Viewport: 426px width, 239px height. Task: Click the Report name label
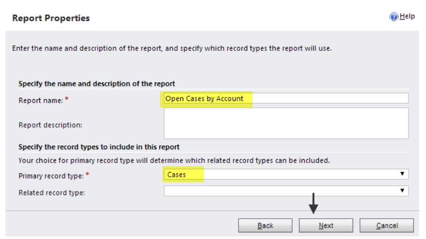pos(41,101)
